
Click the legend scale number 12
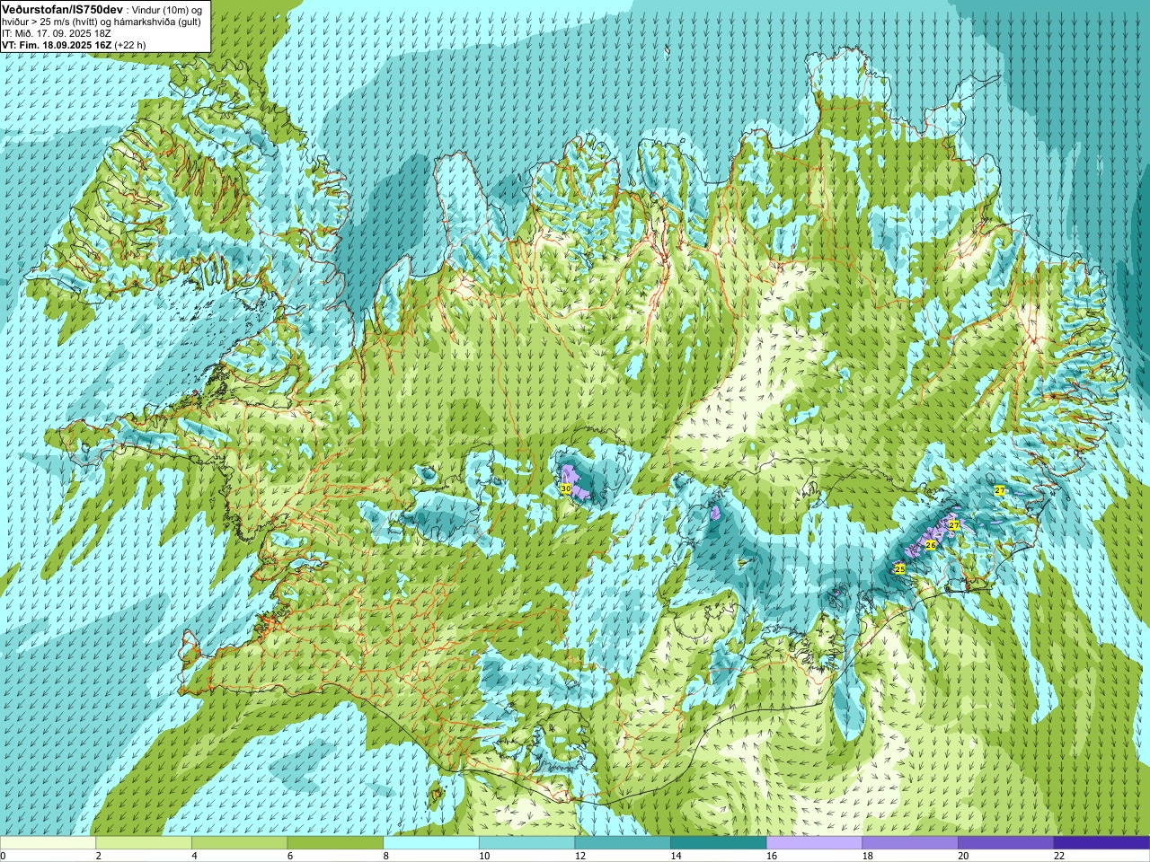(x=580, y=856)
